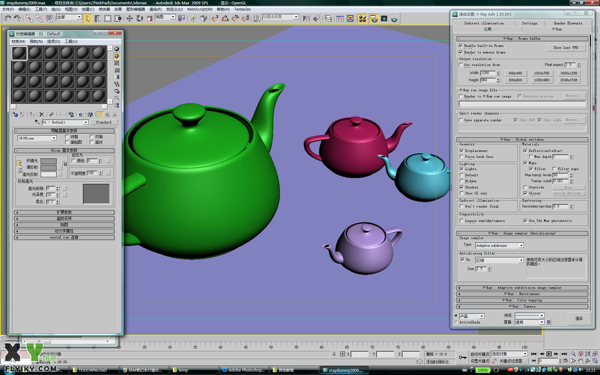Toggle Enable built-in Frame checkbox
This screenshot has height=375, width=600.
pos(461,46)
